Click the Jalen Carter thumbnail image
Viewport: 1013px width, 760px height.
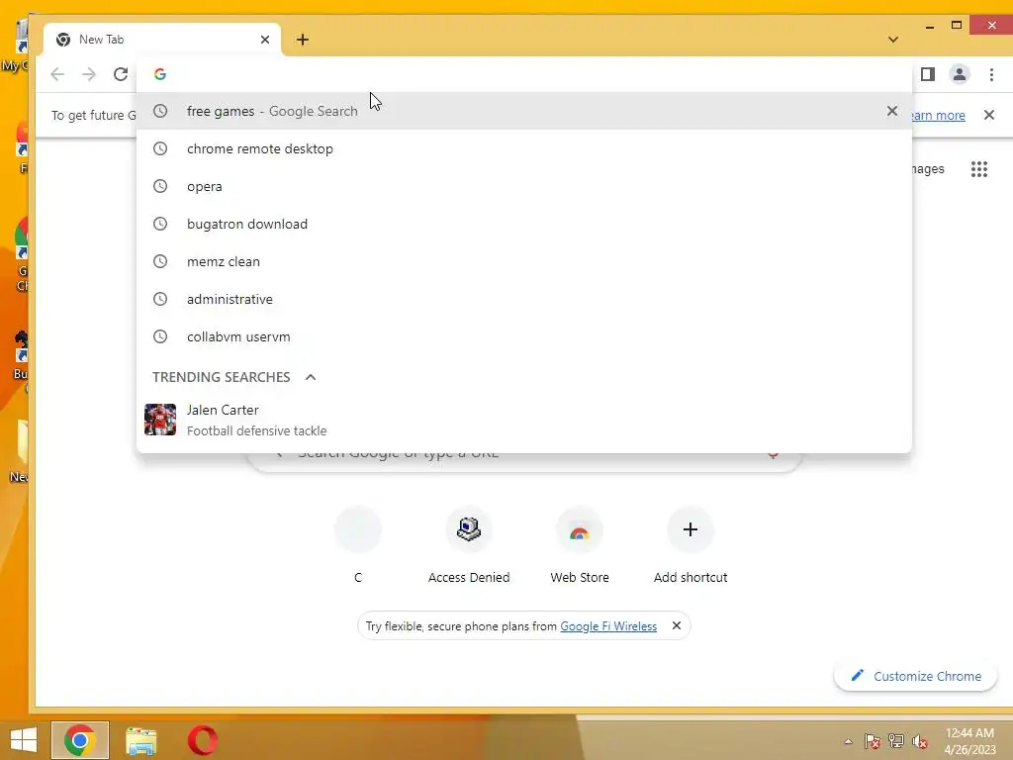click(x=160, y=420)
